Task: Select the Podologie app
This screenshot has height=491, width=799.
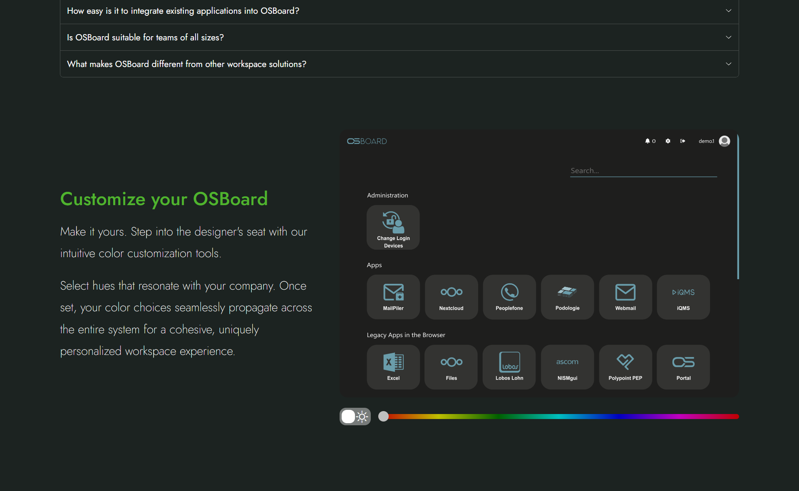Action: 567,296
